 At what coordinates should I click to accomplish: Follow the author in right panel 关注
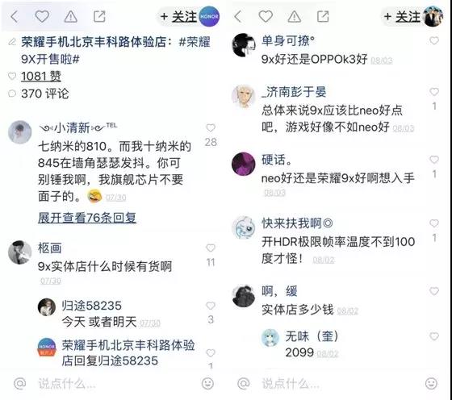coord(402,17)
